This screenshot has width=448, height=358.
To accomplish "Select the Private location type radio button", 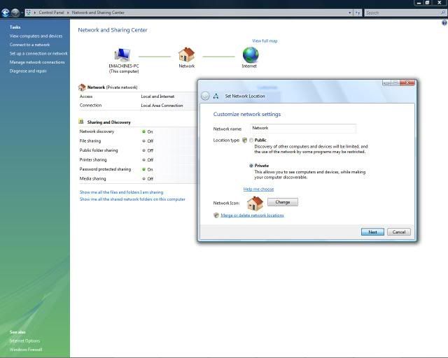I will click(251, 166).
